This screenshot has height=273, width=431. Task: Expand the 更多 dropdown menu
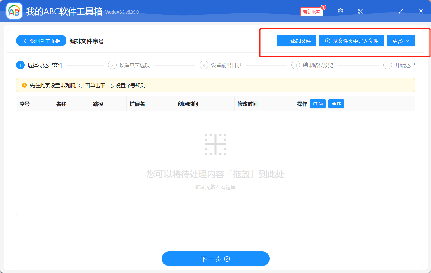click(401, 41)
